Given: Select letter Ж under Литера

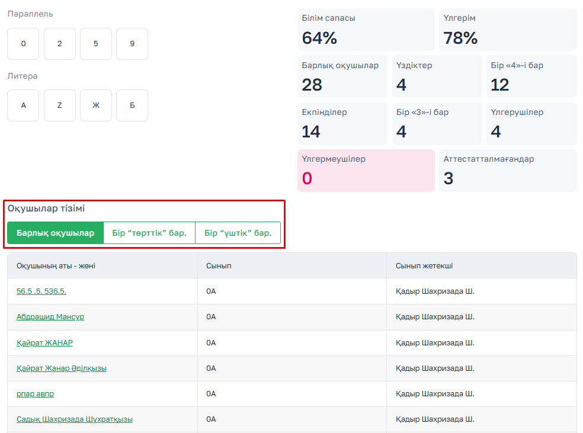Looking at the screenshot, I should coord(96,105).
